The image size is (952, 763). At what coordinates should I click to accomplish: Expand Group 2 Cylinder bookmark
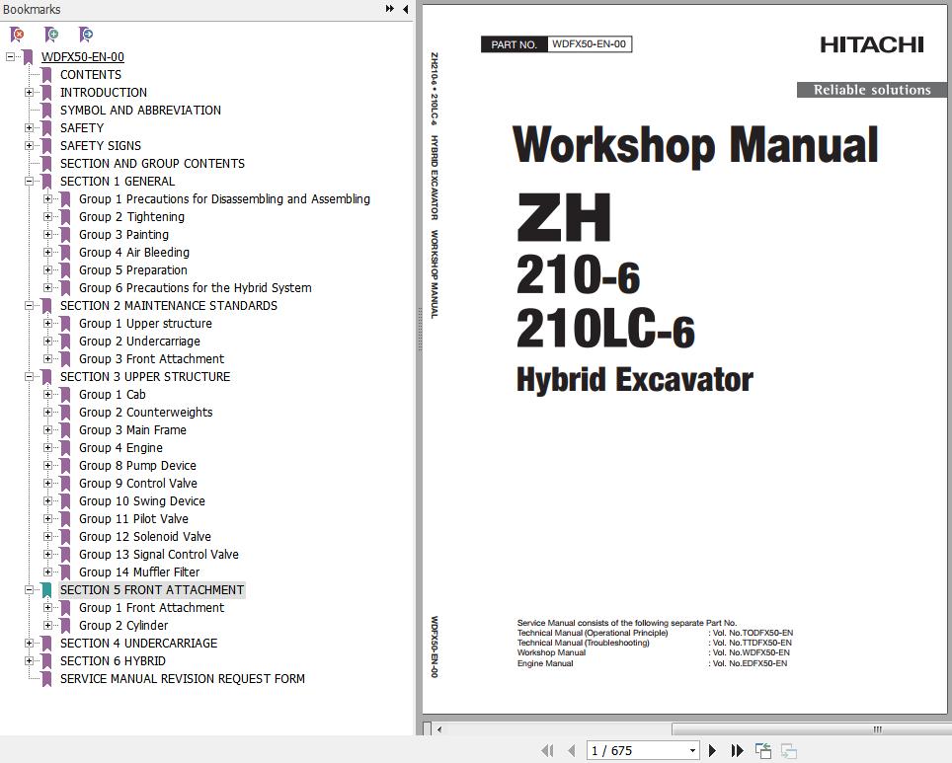[x=47, y=626]
